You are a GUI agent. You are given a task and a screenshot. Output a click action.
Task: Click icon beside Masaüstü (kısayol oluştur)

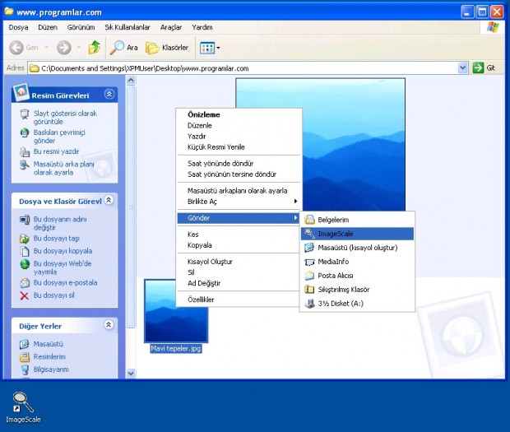[x=309, y=248]
